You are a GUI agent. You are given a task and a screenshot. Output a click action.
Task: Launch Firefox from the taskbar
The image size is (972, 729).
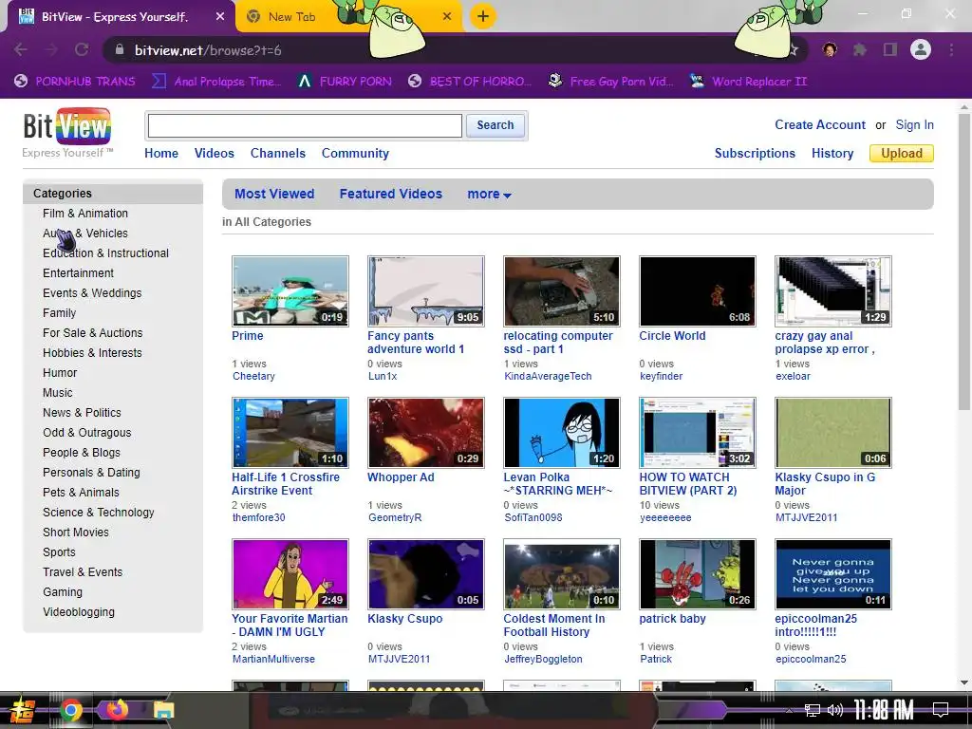click(x=116, y=709)
